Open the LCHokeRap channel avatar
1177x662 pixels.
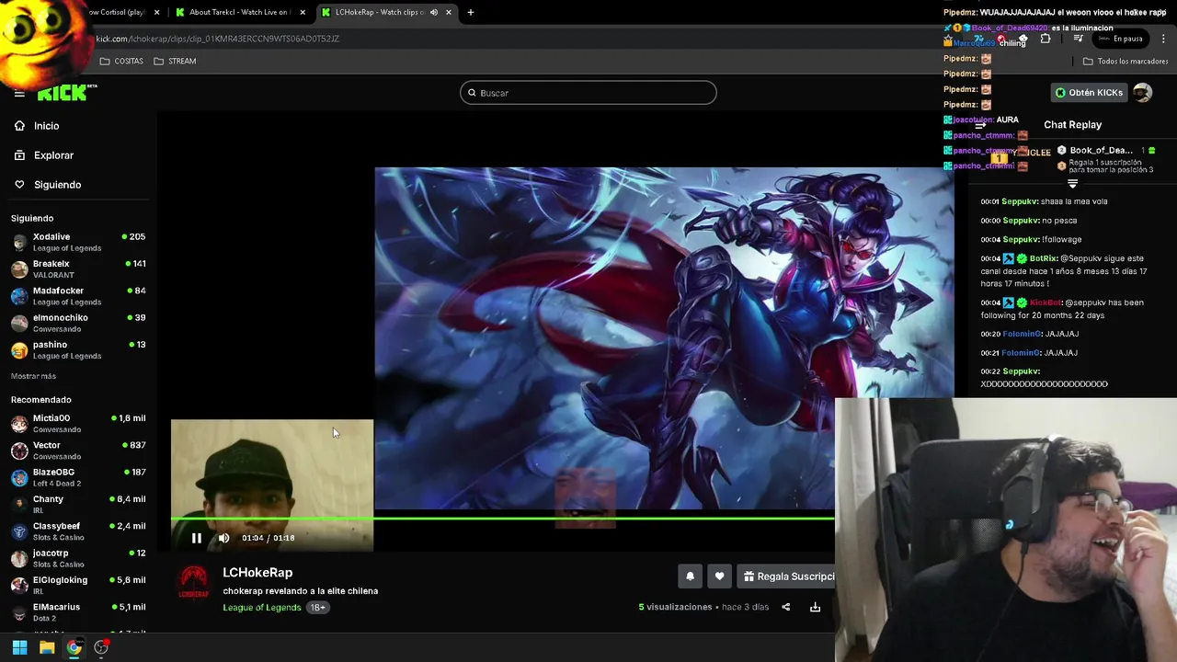pyautogui.click(x=193, y=582)
